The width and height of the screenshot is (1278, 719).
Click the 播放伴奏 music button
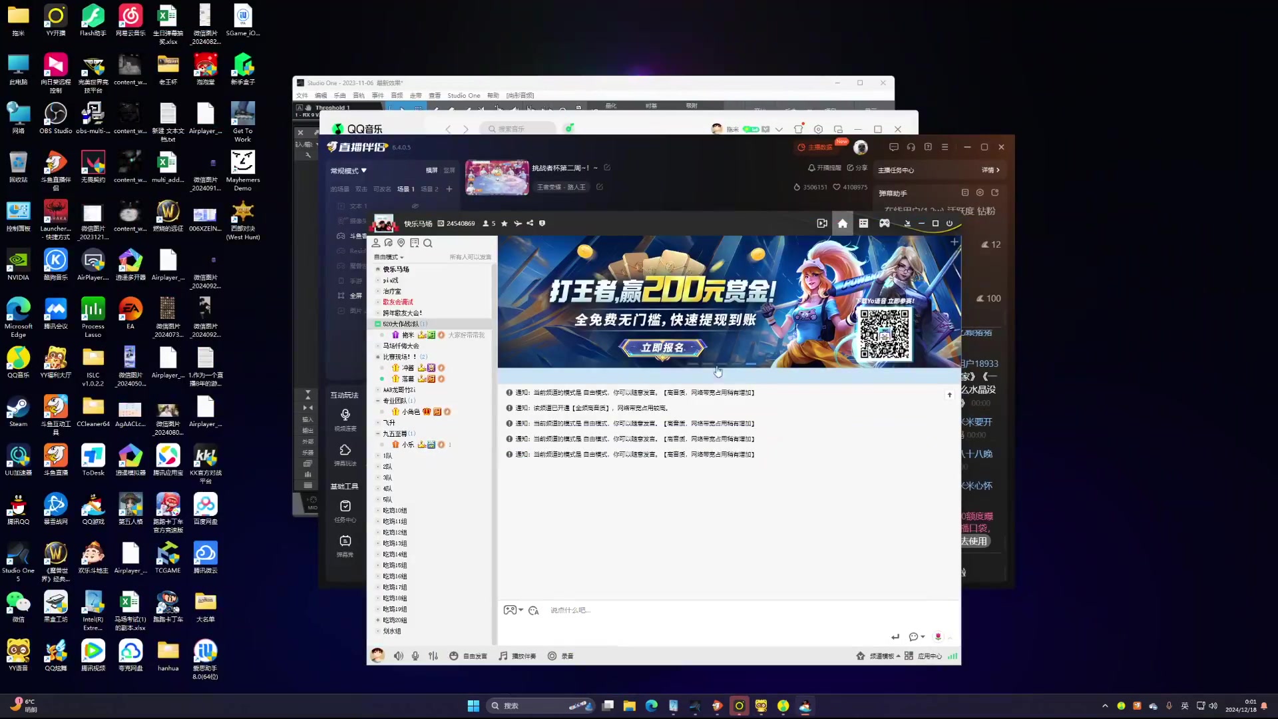click(x=517, y=656)
